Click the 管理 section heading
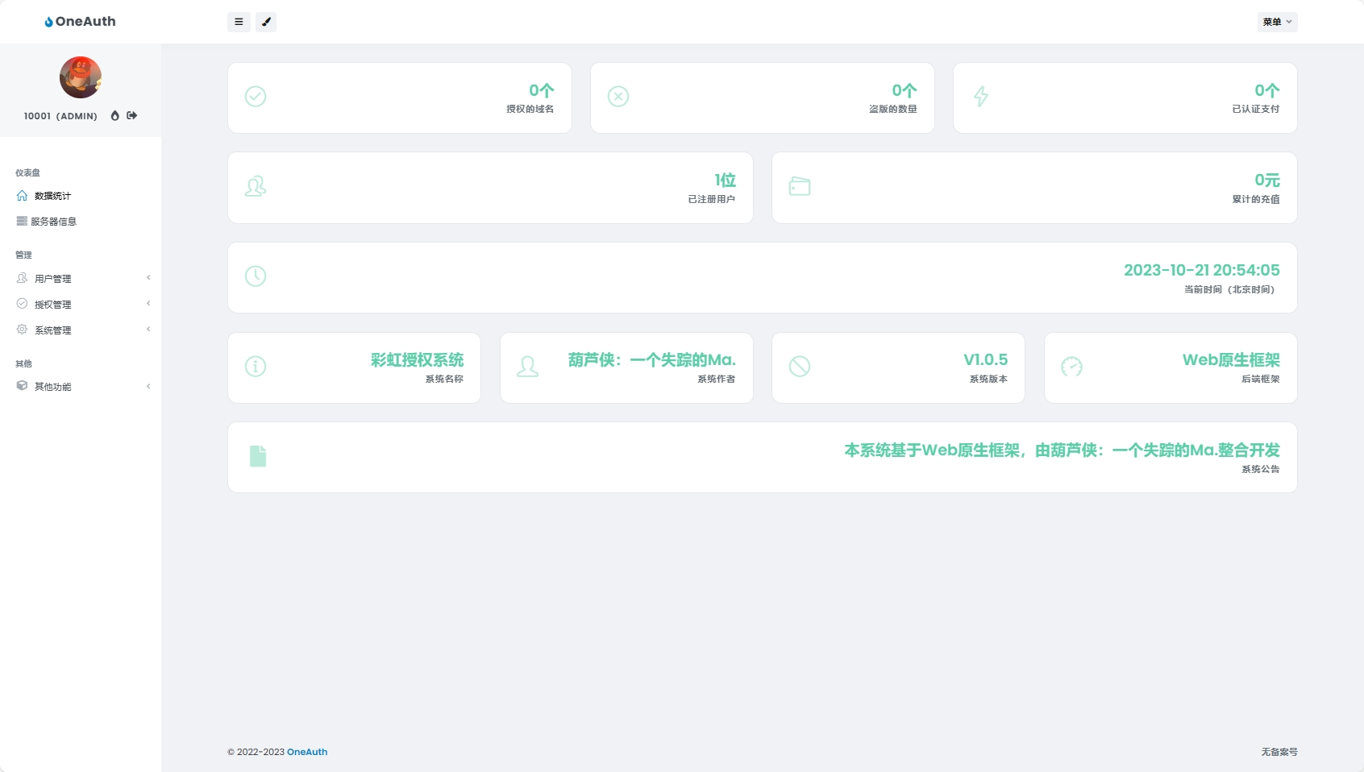Screen dimensions: 1364x772 23,255
